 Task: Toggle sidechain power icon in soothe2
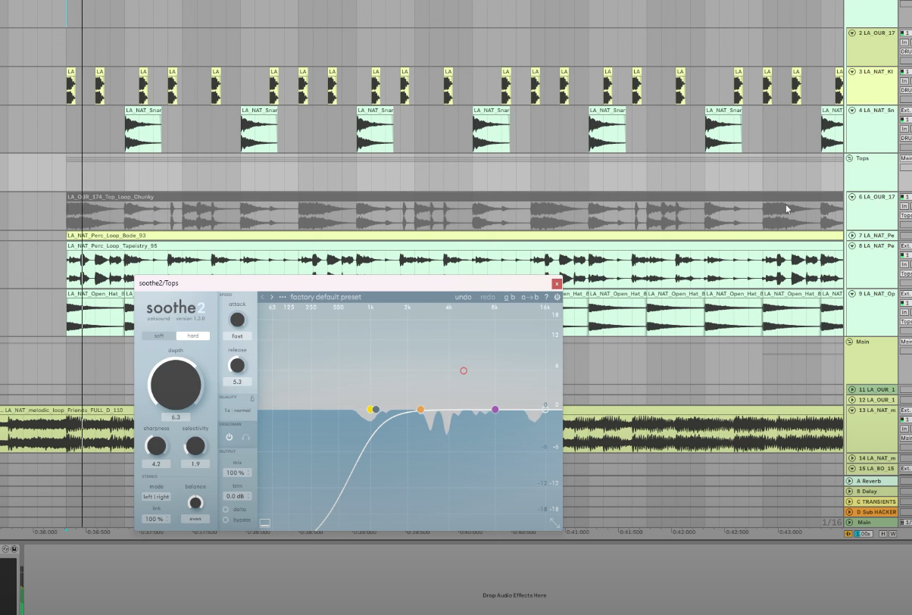230,437
